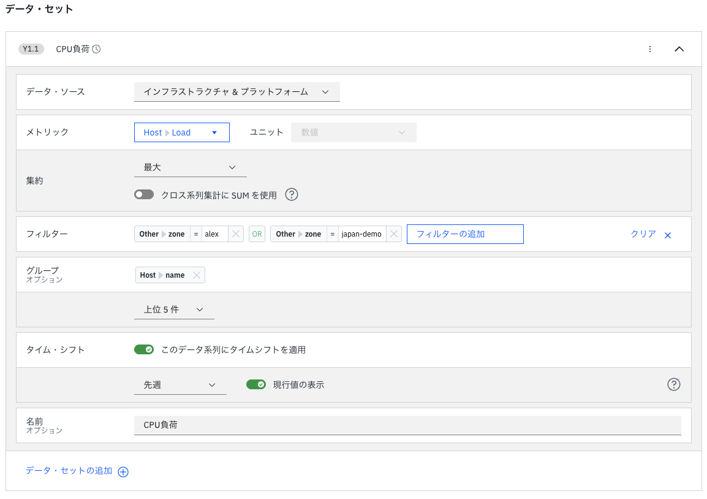Click the OR filter operator
The width and height of the screenshot is (707, 499).
point(257,234)
